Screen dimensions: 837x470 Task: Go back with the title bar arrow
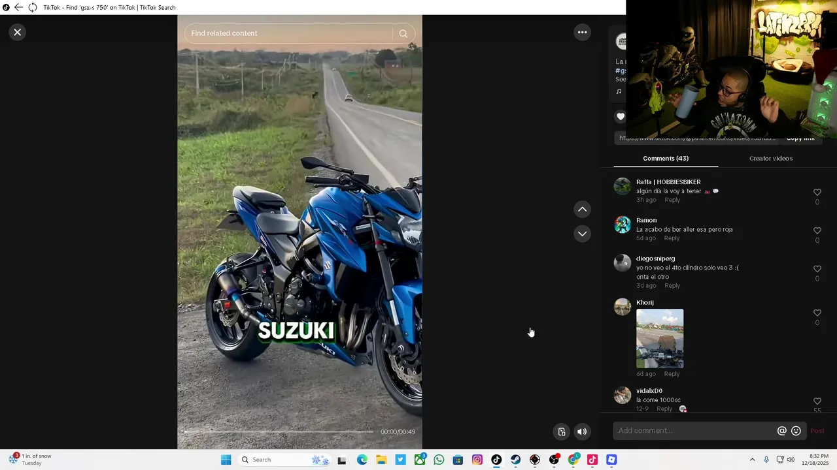18,7
